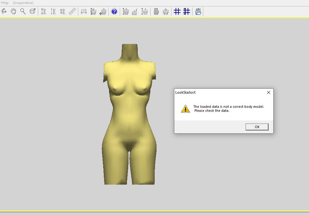
Task: Click the LookStailorX dialog title
Action: click(185, 92)
